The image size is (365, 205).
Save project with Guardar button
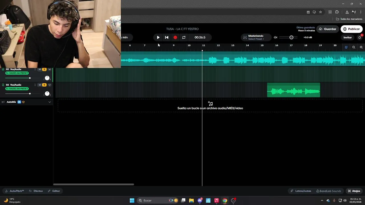click(x=327, y=29)
